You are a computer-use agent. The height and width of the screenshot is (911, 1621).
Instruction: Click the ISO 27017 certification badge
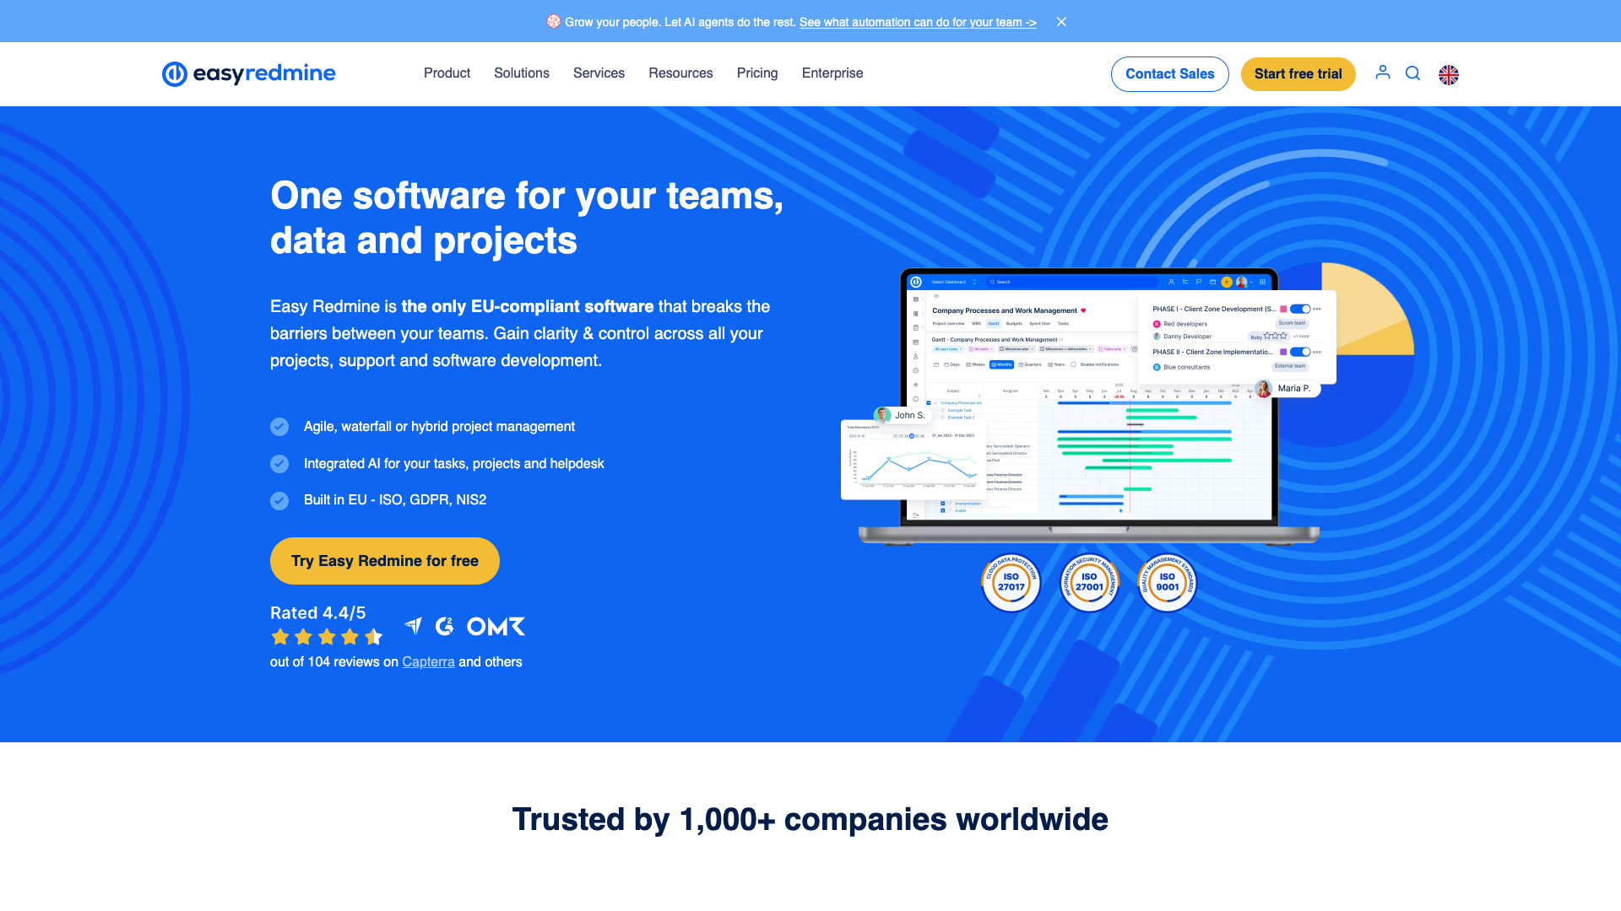[1011, 582]
